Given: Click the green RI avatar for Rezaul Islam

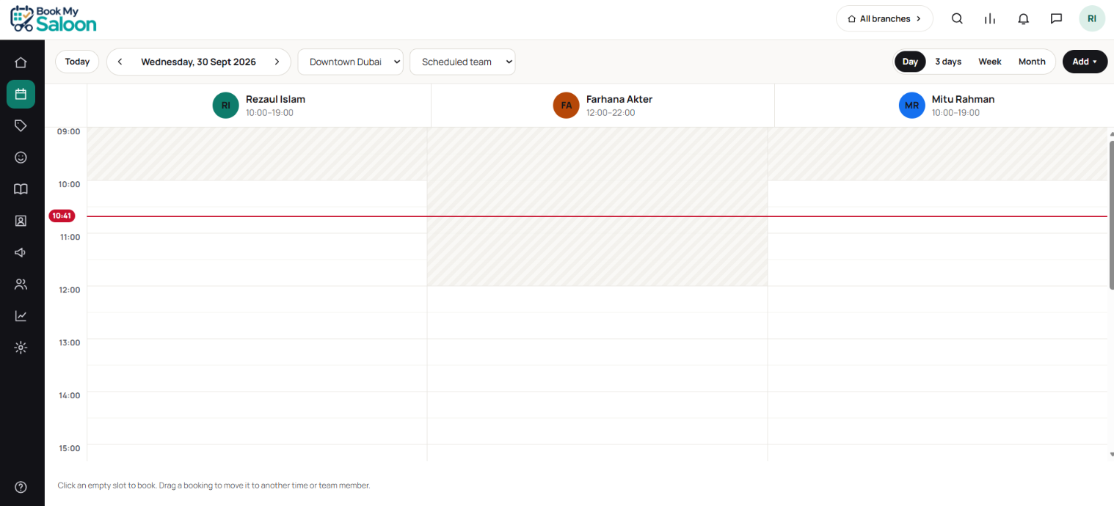Looking at the screenshot, I should (226, 105).
